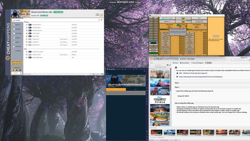
Task: Select the Mobile tab in trainer manager
Action: click(x=208, y=63)
